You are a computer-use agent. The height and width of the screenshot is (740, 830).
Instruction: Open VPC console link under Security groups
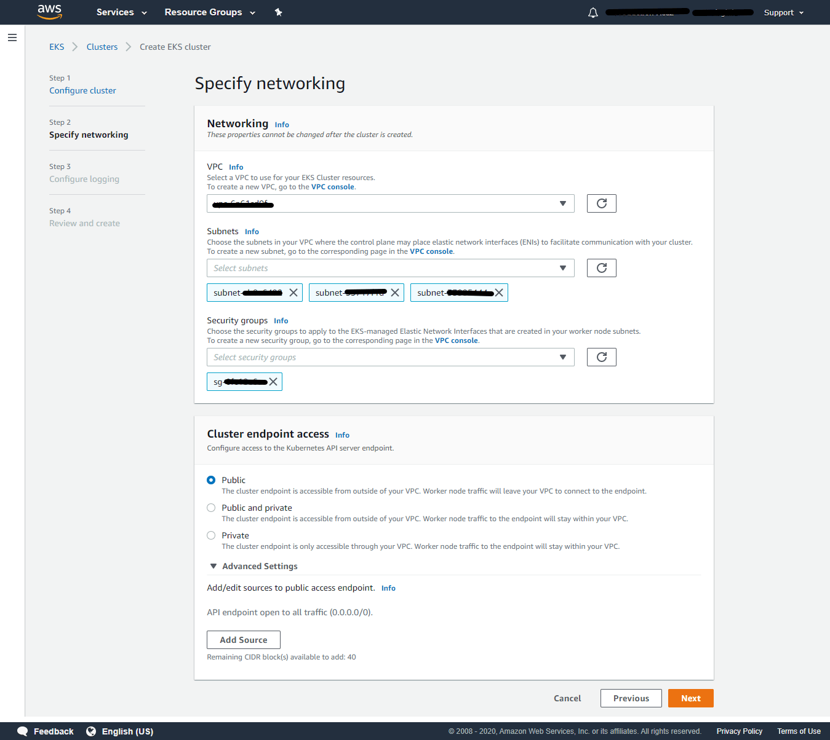point(457,340)
